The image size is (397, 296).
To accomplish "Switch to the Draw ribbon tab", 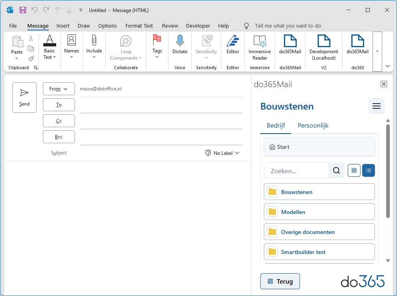I will 84,26.
